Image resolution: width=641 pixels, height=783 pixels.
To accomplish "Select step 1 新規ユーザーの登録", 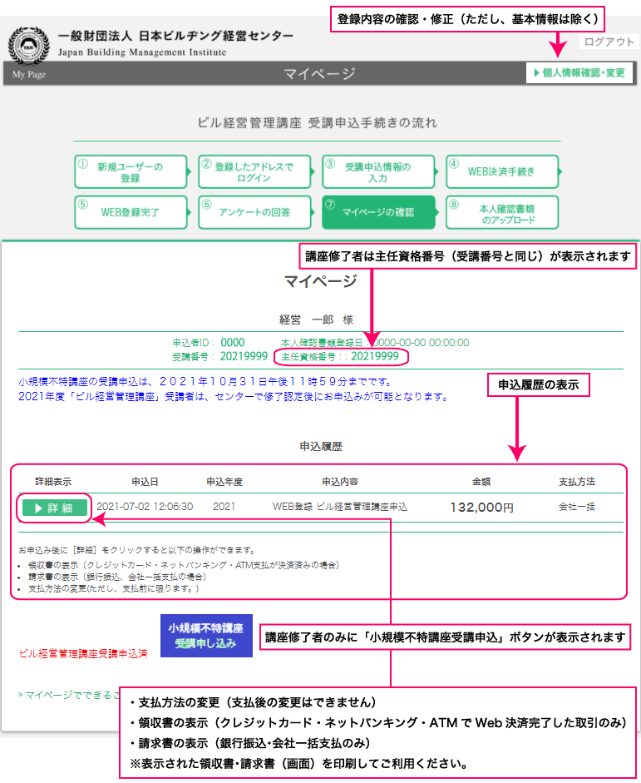I will coord(131,171).
